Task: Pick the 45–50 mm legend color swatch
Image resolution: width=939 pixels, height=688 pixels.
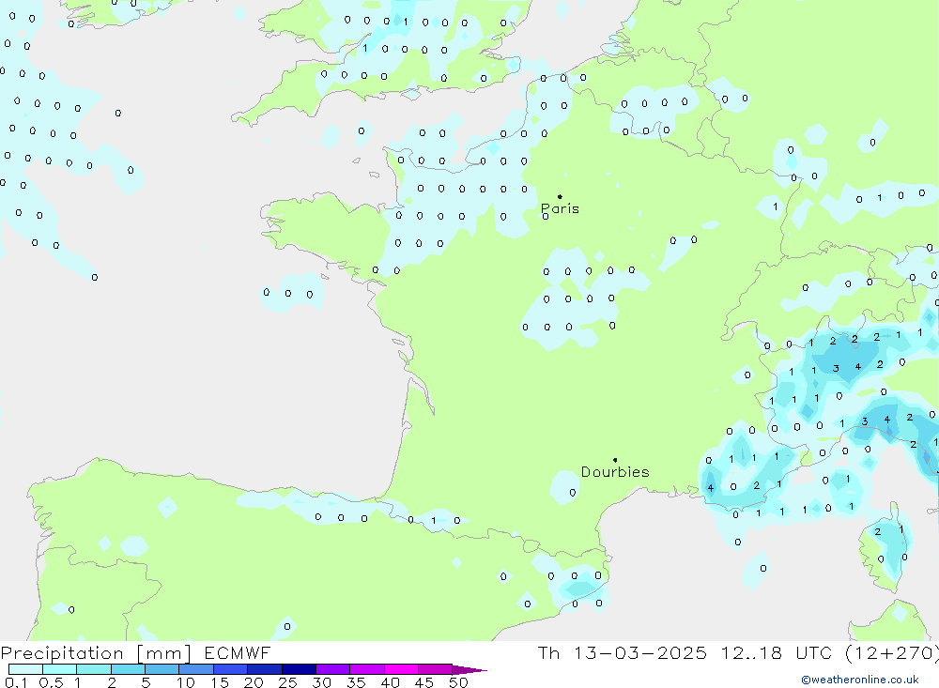Action: (x=436, y=669)
